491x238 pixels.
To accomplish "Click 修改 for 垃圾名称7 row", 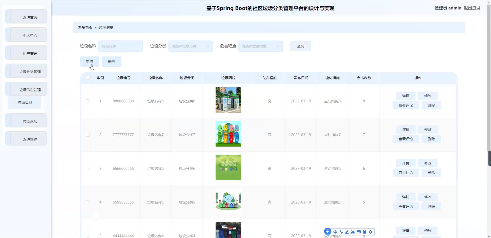I will tap(428, 129).
